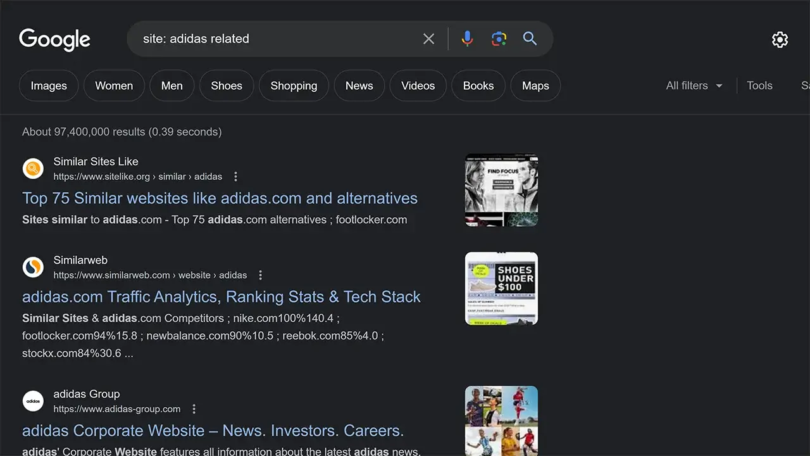Open three-dot menu for sitelike.org result
Viewport: 810px width, 456px height.
236,177
